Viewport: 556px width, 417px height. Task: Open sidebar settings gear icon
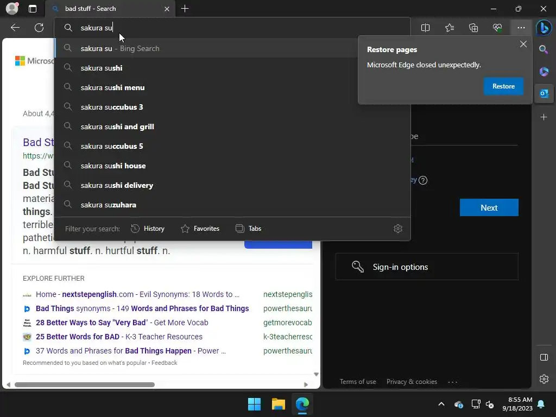(x=544, y=379)
